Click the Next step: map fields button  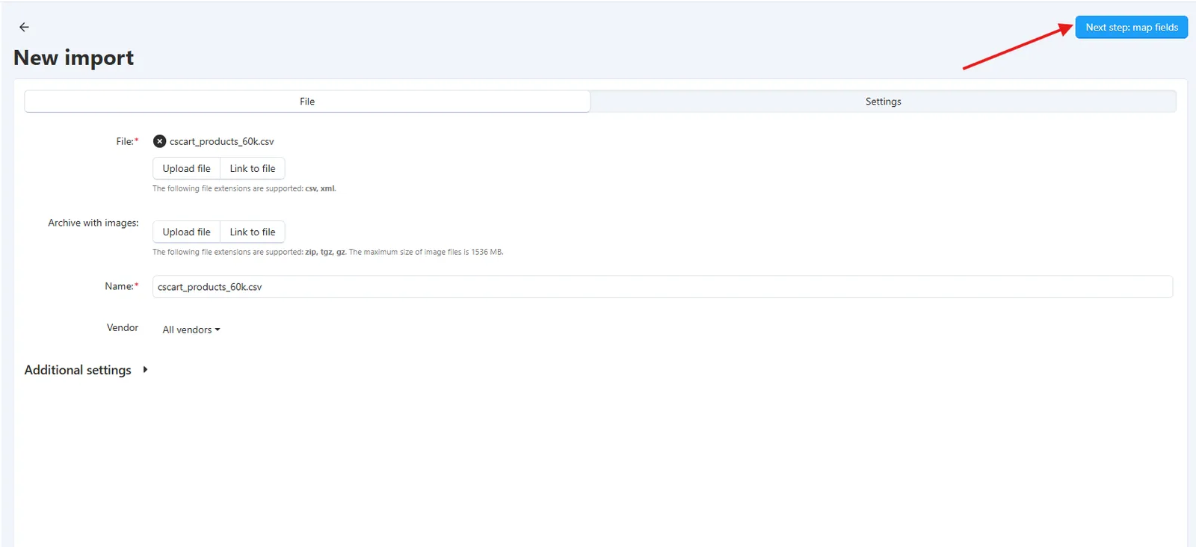[x=1131, y=27]
